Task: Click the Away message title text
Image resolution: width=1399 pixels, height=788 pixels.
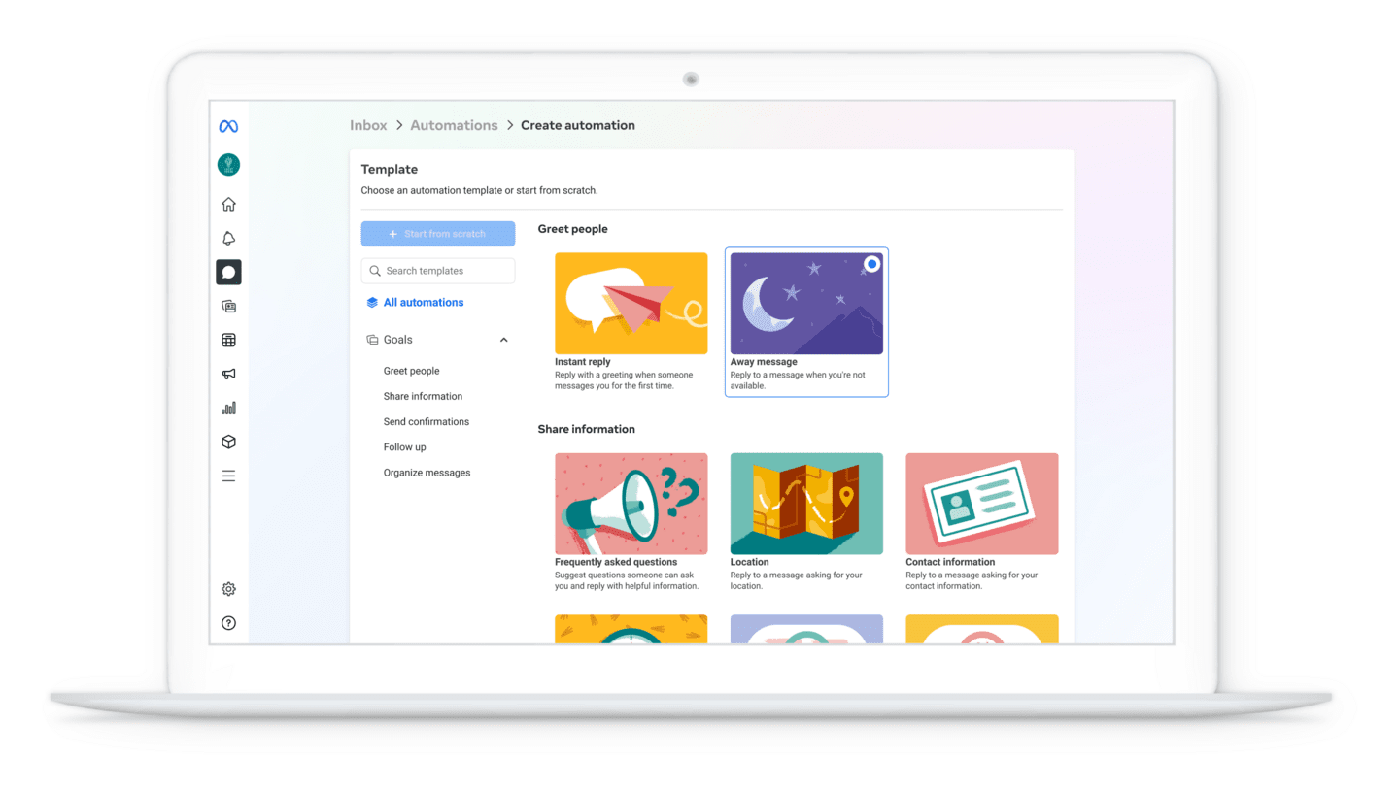Action: pos(764,362)
